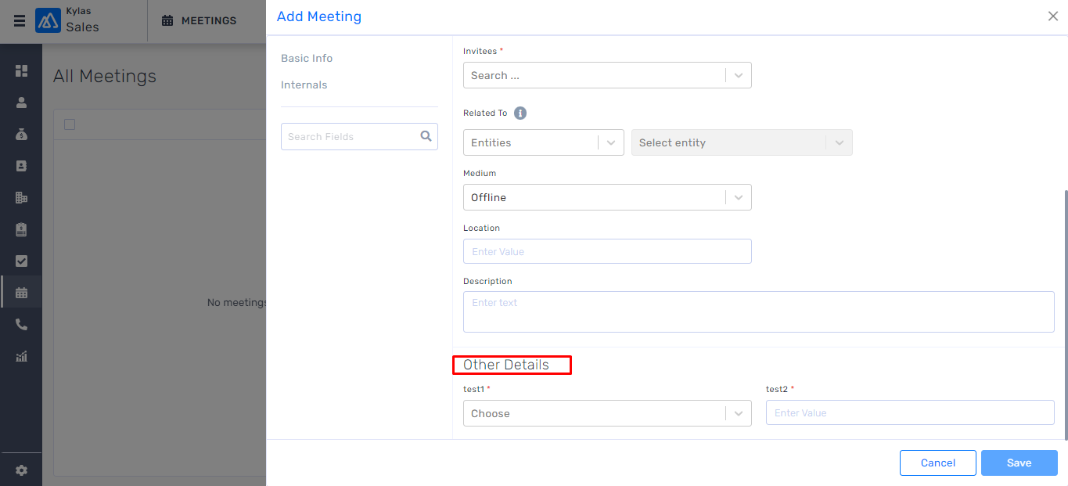The image size is (1068, 486).
Task: Open the Medium dropdown showing Offline
Action: 607,197
